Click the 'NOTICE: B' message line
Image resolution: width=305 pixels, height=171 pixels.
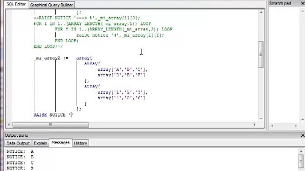point(20,157)
